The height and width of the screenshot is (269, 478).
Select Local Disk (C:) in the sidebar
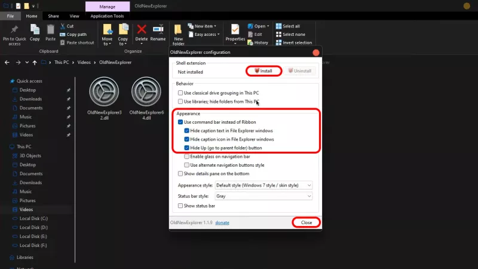coord(33,218)
